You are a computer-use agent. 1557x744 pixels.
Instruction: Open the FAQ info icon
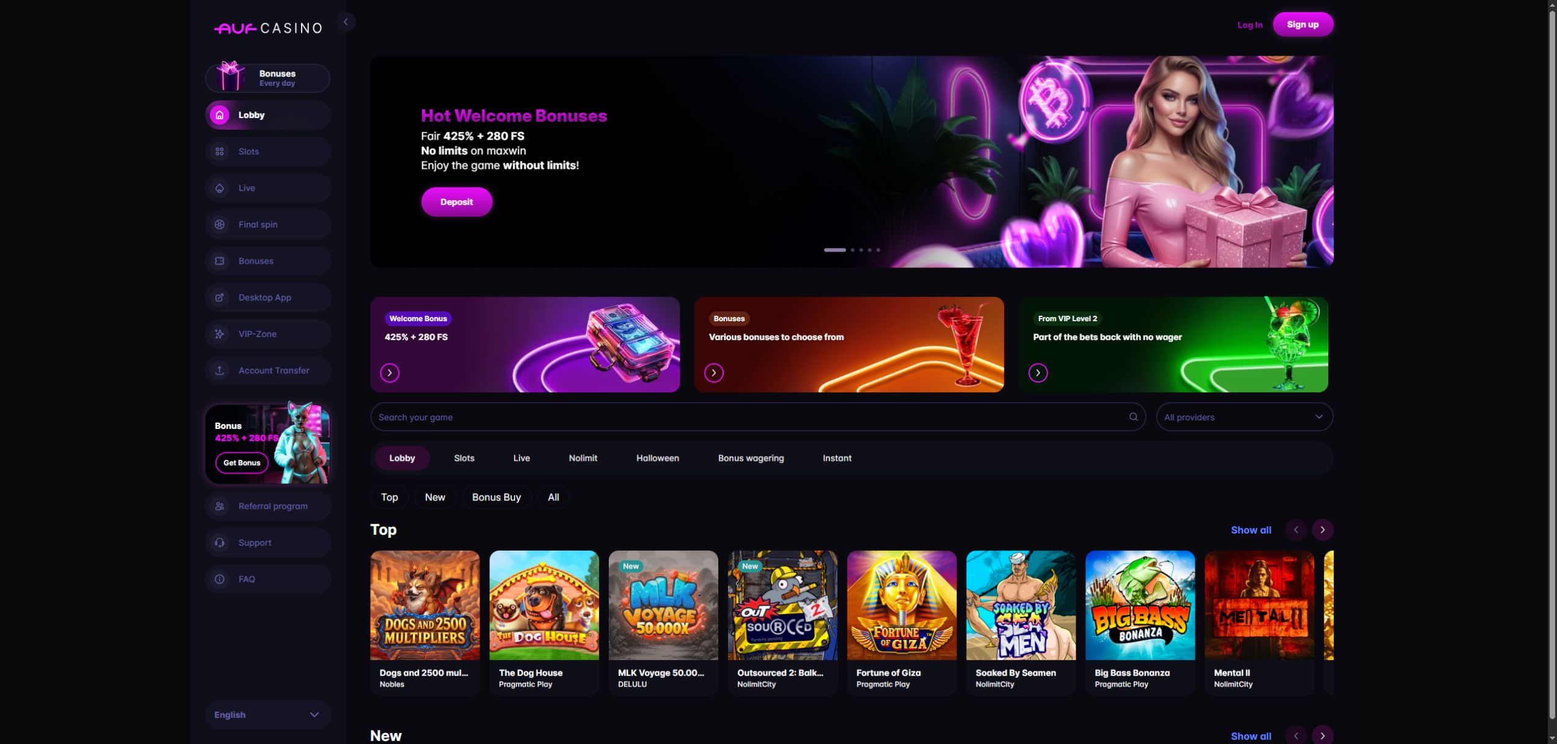(220, 579)
